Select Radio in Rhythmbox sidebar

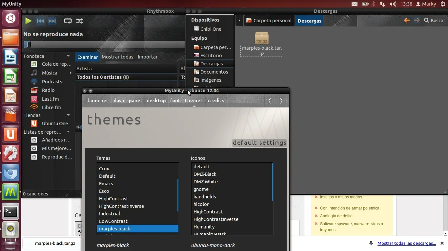click(43, 90)
